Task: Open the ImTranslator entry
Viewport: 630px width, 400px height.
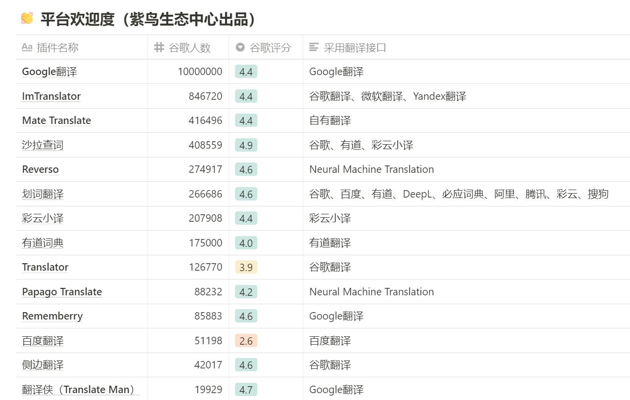Action: pyautogui.click(x=51, y=96)
